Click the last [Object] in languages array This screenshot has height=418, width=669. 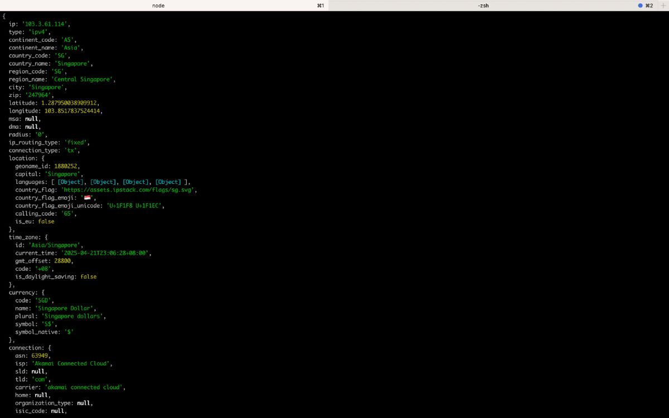[168, 182]
